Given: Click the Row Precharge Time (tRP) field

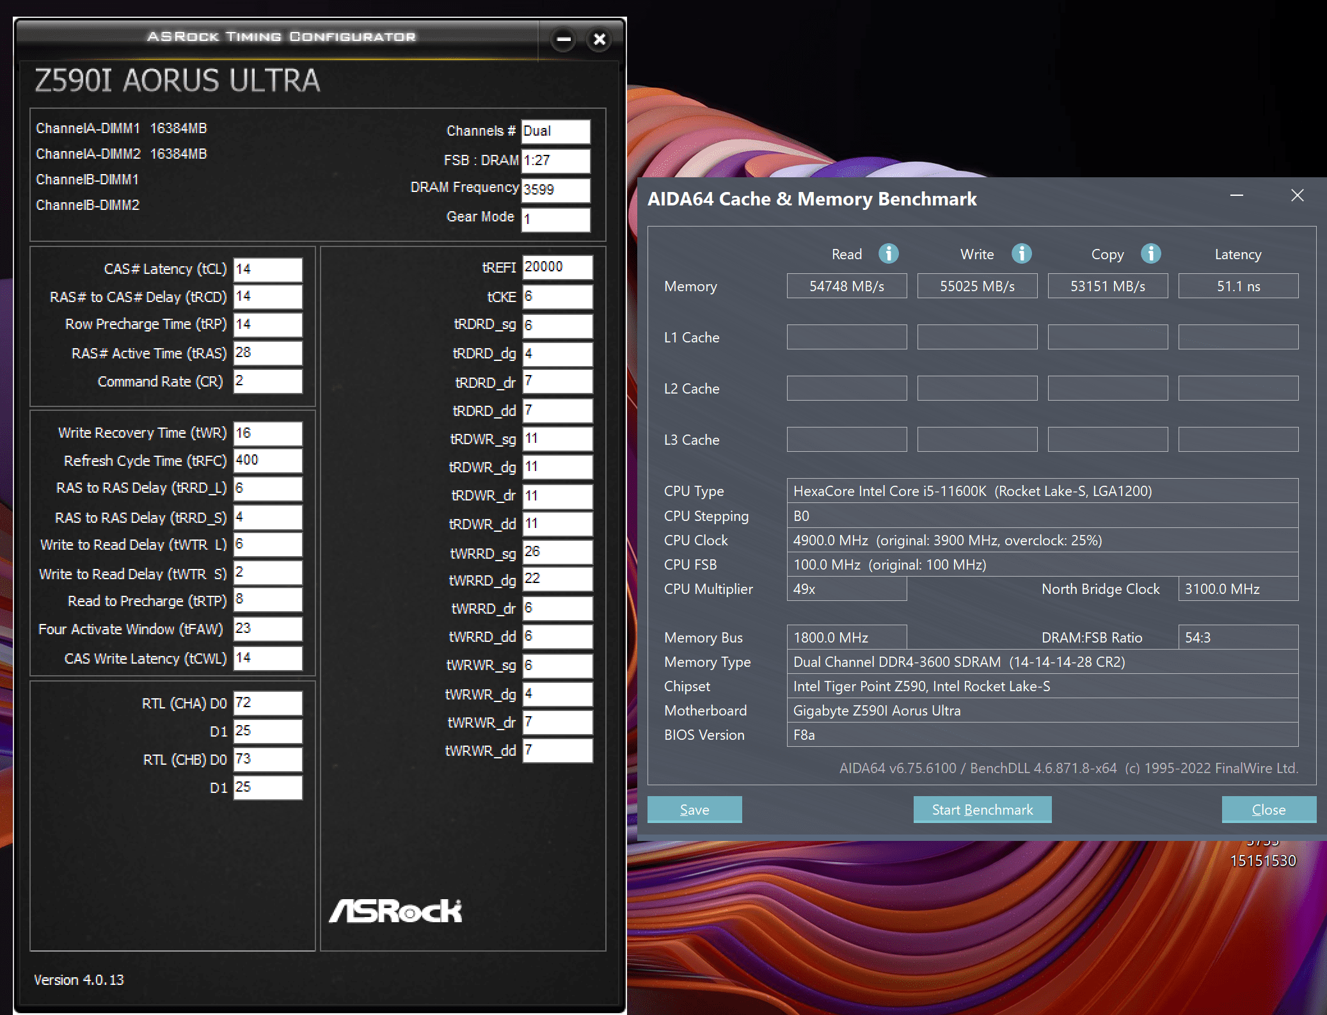Looking at the screenshot, I should (x=267, y=324).
